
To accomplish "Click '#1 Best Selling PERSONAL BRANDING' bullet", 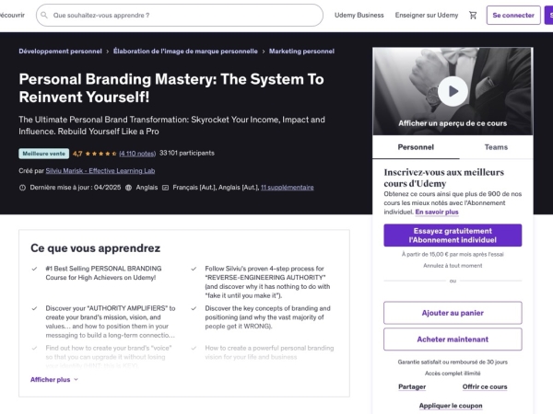I will [103, 273].
